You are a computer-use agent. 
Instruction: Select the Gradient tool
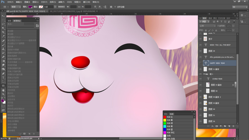(x=3, y=61)
